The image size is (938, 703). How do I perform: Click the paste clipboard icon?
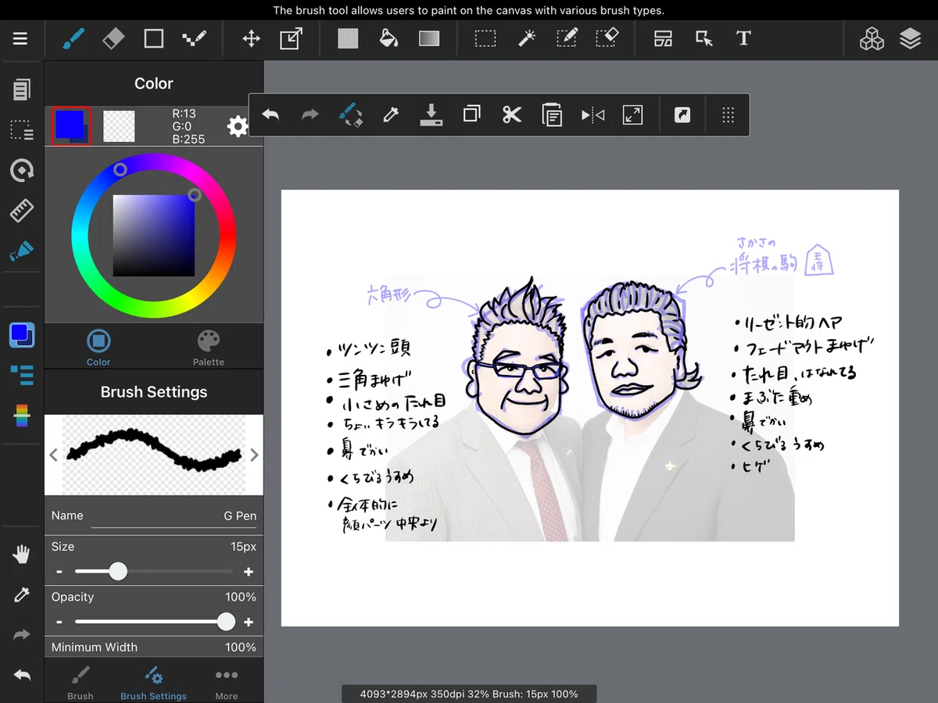tap(553, 116)
